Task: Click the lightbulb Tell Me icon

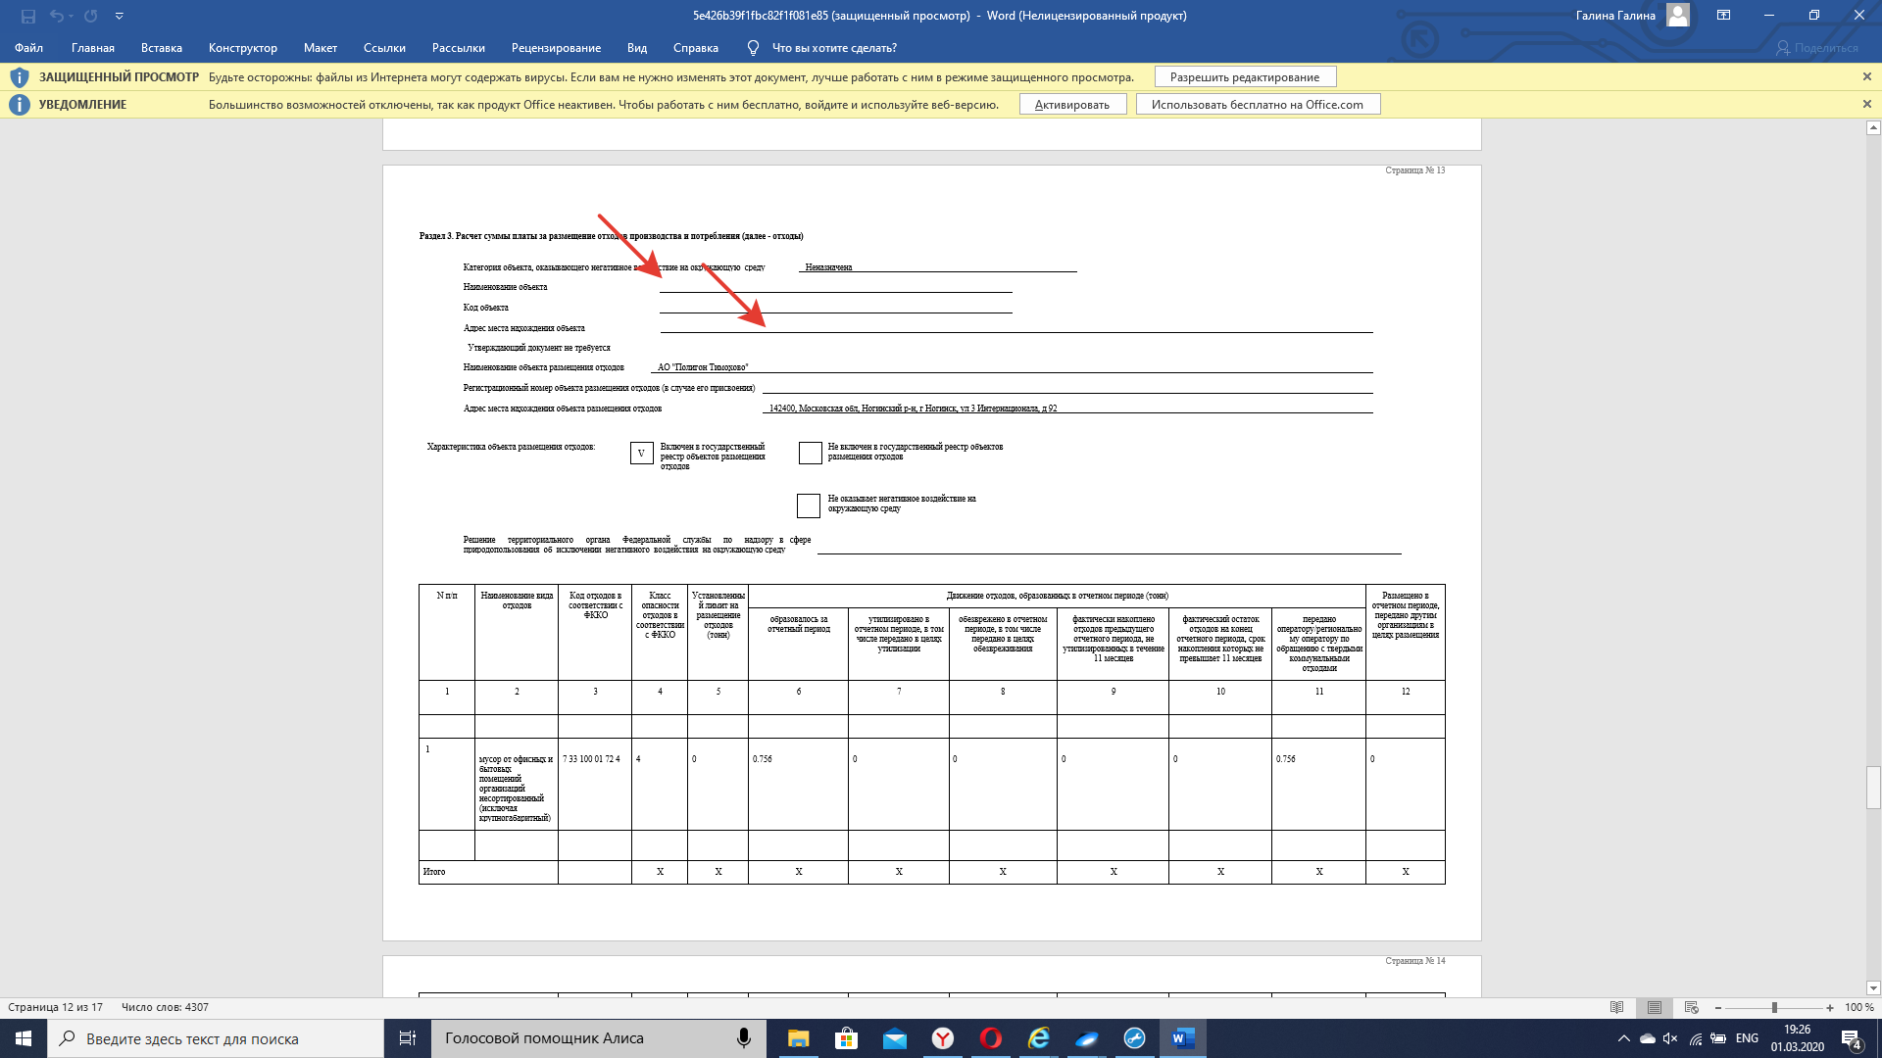Action: pyautogui.click(x=753, y=48)
